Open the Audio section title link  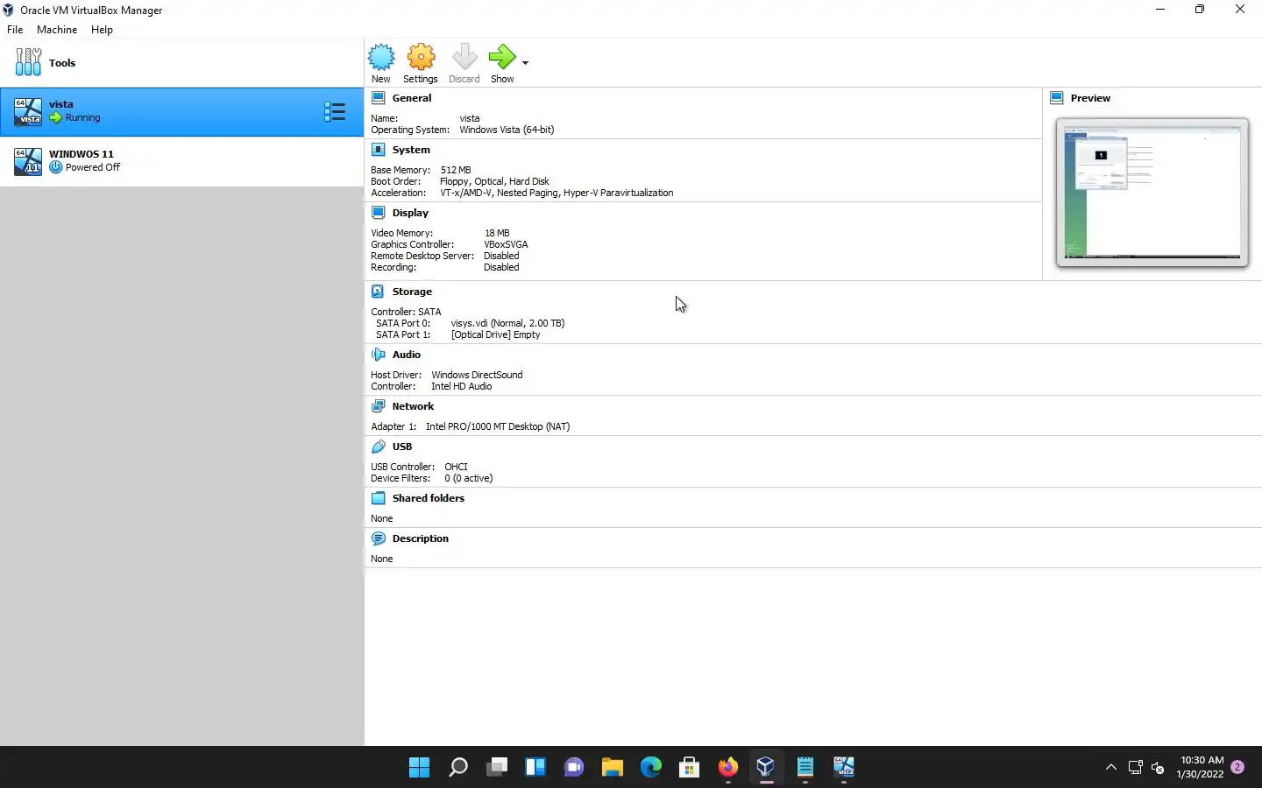pyautogui.click(x=407, y=355)
